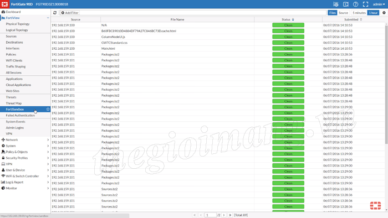Open Threat Map menu item
This screenshot has height=218, width=388.
(x=14, y=103)
